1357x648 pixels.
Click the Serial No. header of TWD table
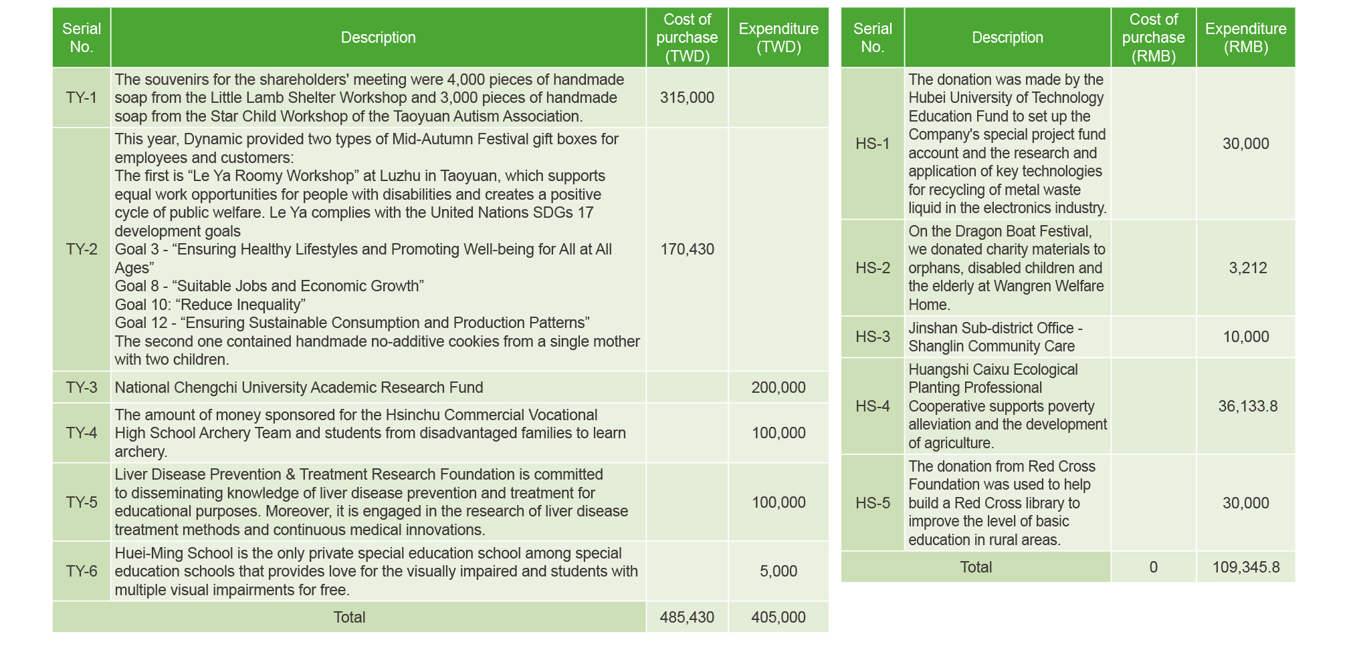82,37
